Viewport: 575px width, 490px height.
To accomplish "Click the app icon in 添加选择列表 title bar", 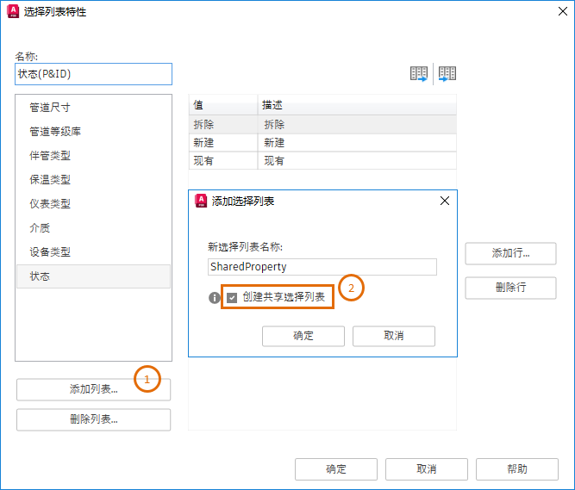I will (x=201, y=201).
